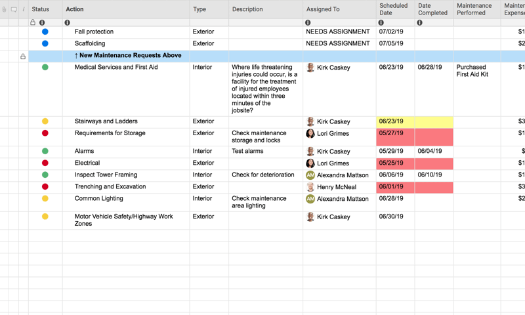Select 'Check maintenance area lighting' description cell

click(266, 202)
